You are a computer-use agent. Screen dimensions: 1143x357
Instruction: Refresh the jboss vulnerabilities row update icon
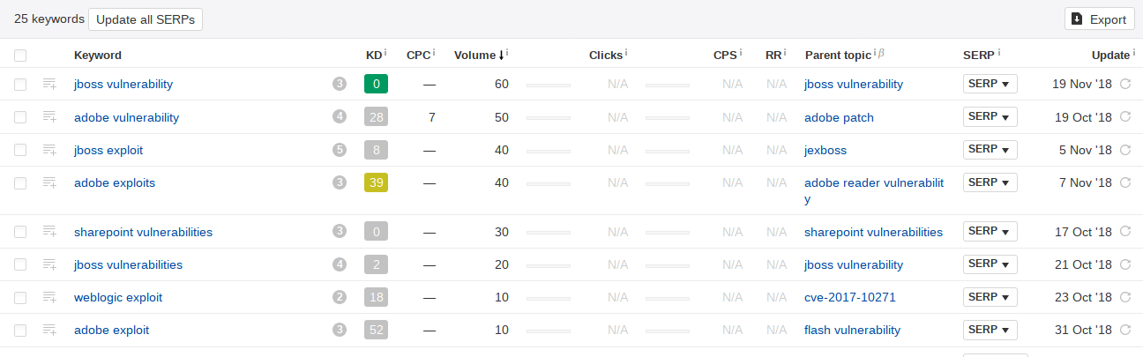1124,264
